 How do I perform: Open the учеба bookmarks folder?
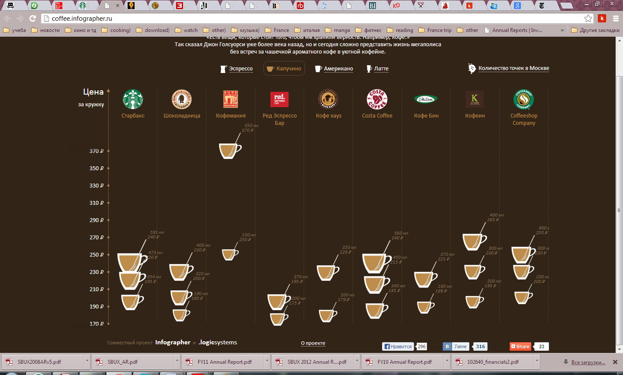click(14, 30)
